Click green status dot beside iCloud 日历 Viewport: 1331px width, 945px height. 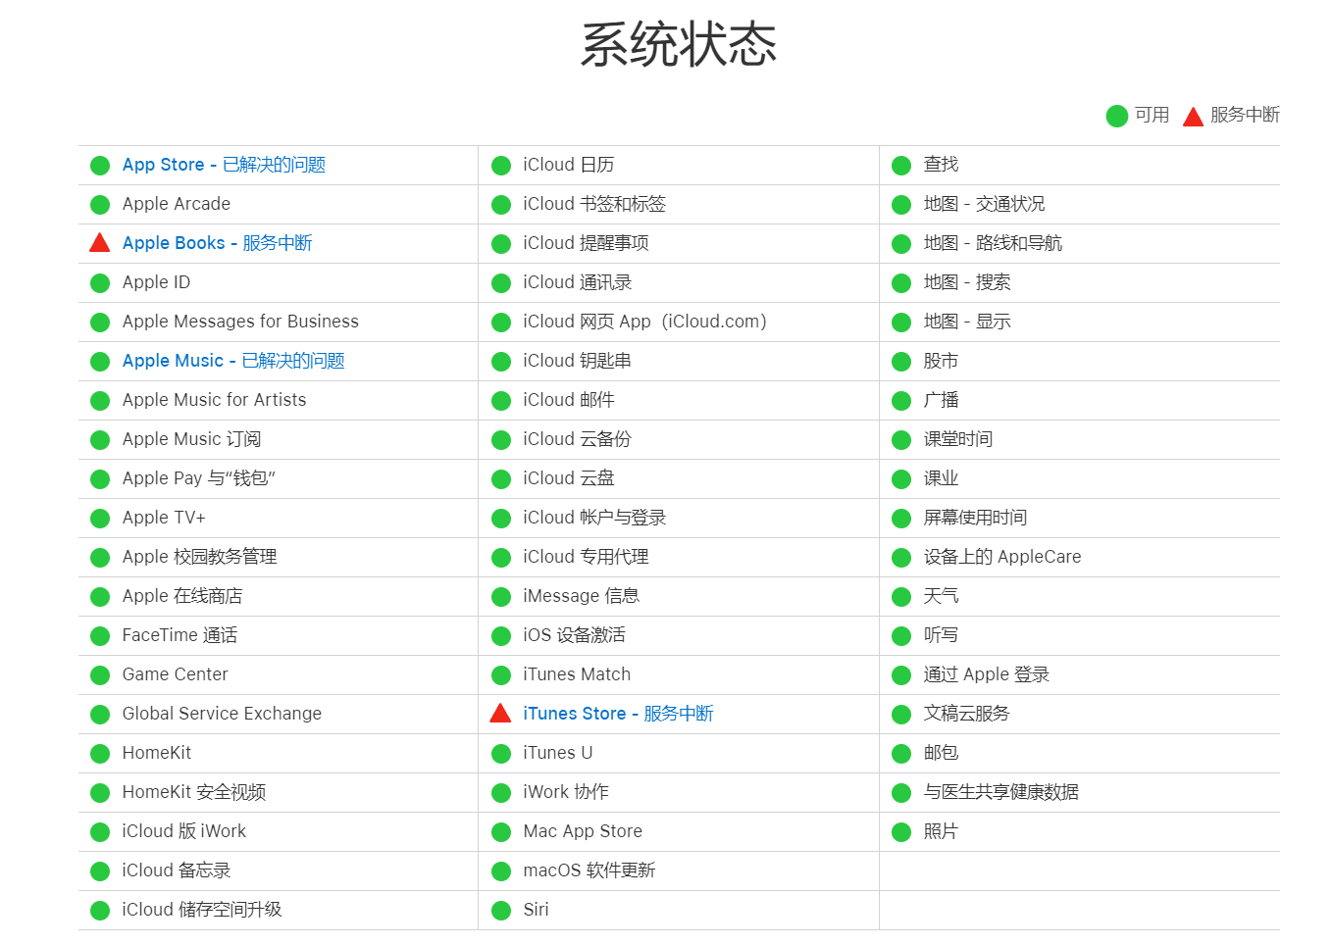[501, 166]
